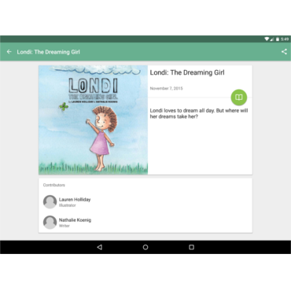Open the share icon in the toolbar
This screenshot has width=291, height=291.
[284, 52]
